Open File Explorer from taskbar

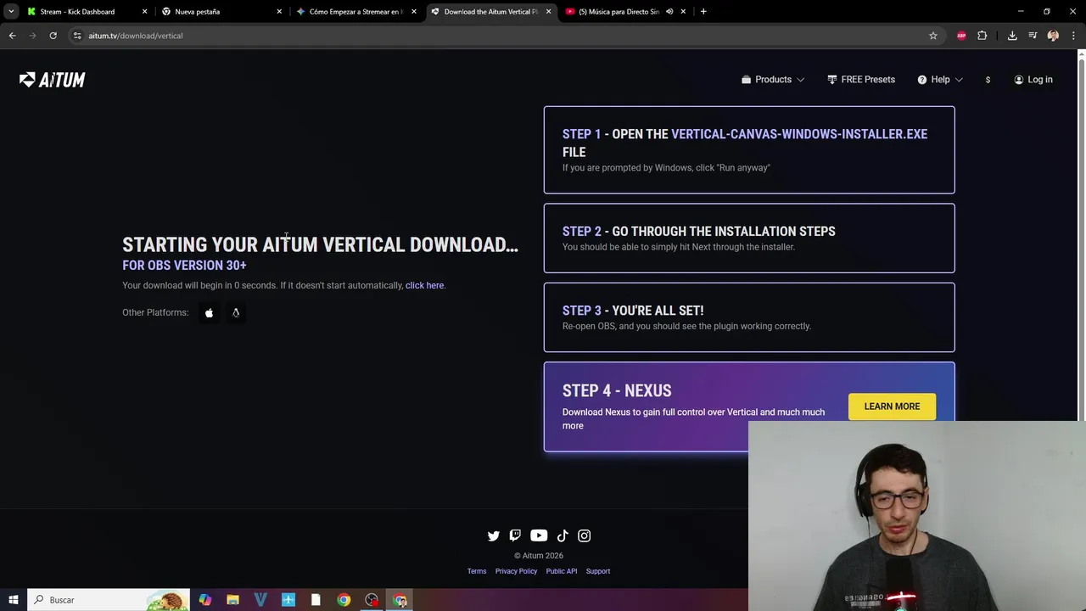(x=232, y=600)
